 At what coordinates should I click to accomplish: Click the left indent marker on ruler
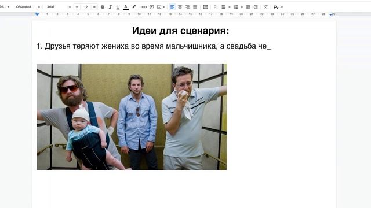pos(37,14)
